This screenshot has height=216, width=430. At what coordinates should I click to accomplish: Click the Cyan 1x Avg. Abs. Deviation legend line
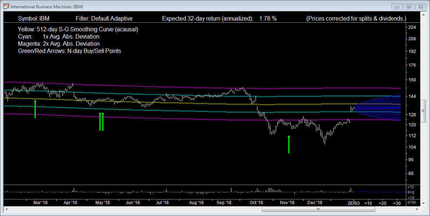point(58,36)
